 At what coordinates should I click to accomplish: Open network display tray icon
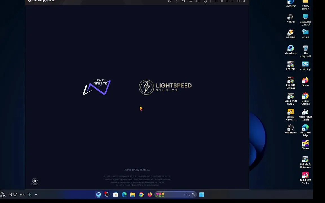[15, 195]
